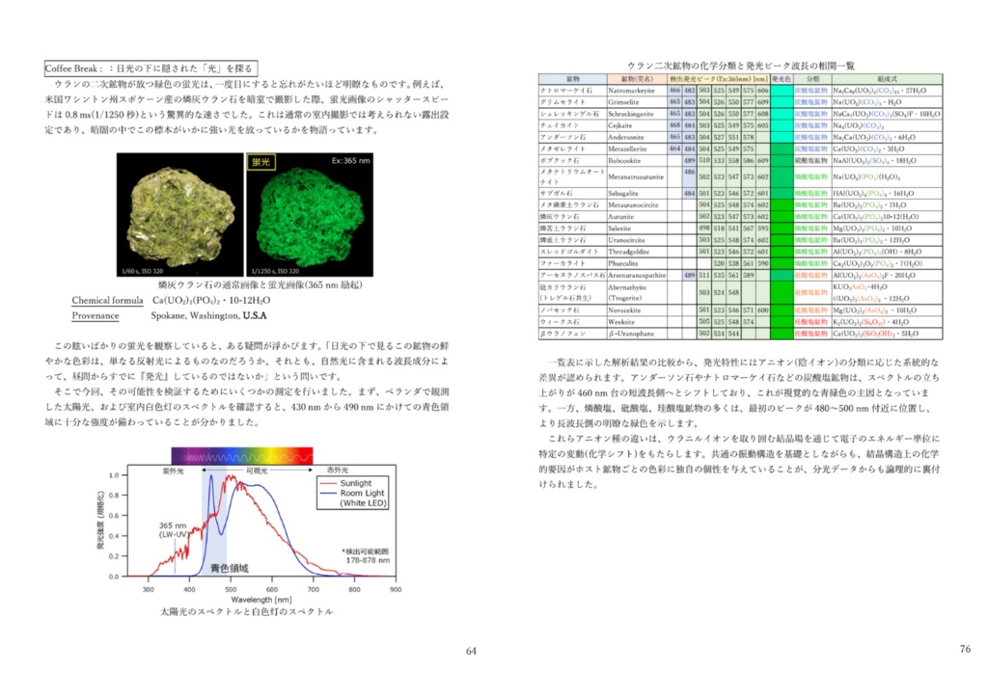Click the yellow '蛍光' label on fluorescence photo
This screenshot has width=988, height=698.
coord(261,162)
